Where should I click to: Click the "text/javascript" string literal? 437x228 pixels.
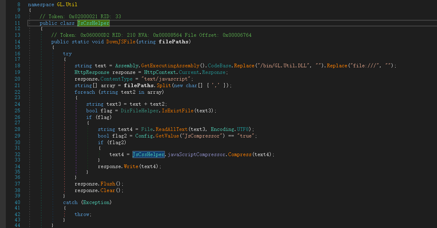tap(166, 79)
